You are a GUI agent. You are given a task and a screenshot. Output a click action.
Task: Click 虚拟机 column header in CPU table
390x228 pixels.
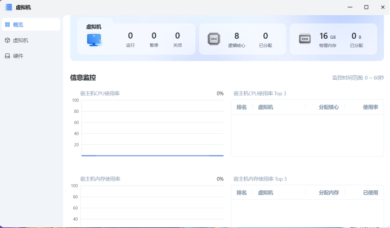pyautogui.click(x=266, y=107)
